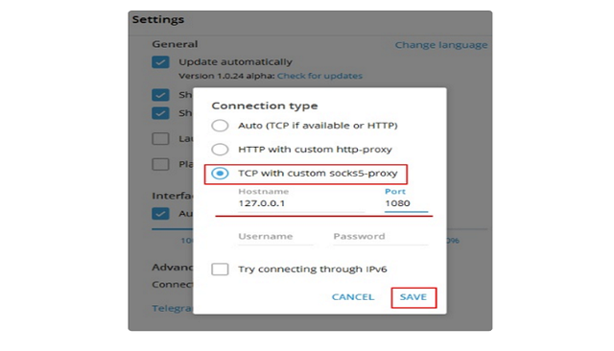Click the Port field showing 1080

pos(406,203)
